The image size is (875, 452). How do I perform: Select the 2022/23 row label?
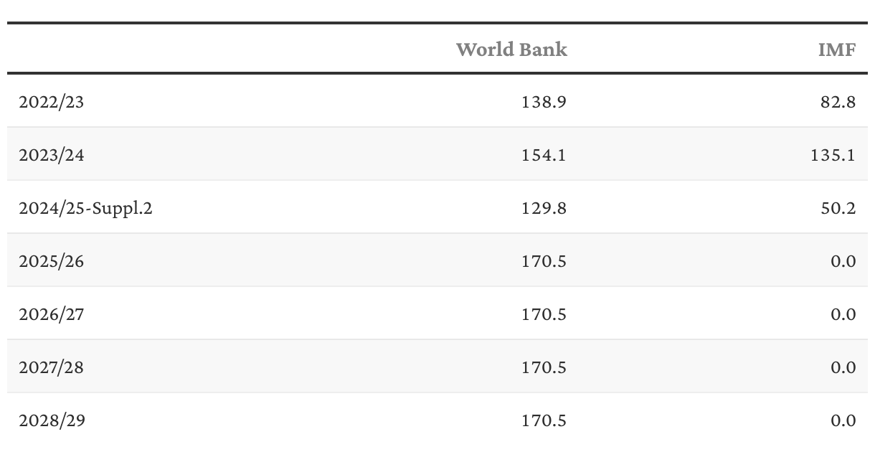[51, 102]
